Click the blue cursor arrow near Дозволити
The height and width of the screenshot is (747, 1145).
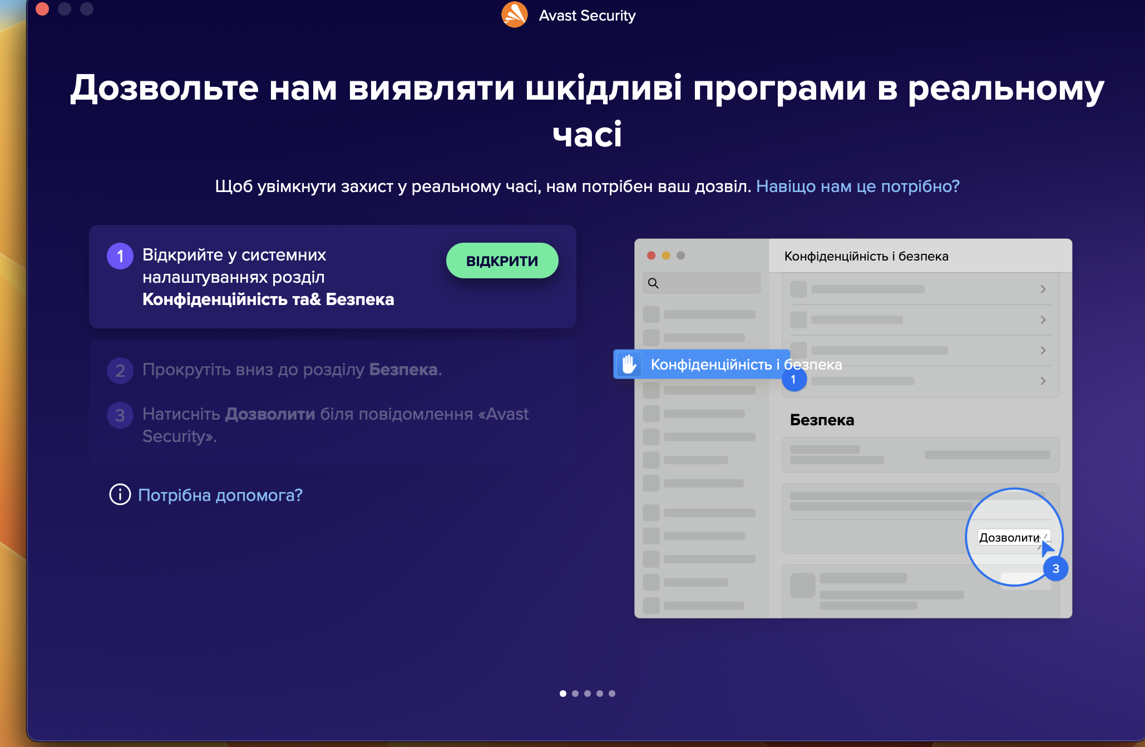pos(1047,548)
